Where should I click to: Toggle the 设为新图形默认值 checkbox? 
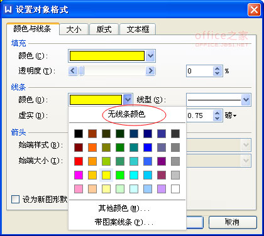(x=15, y=200)
